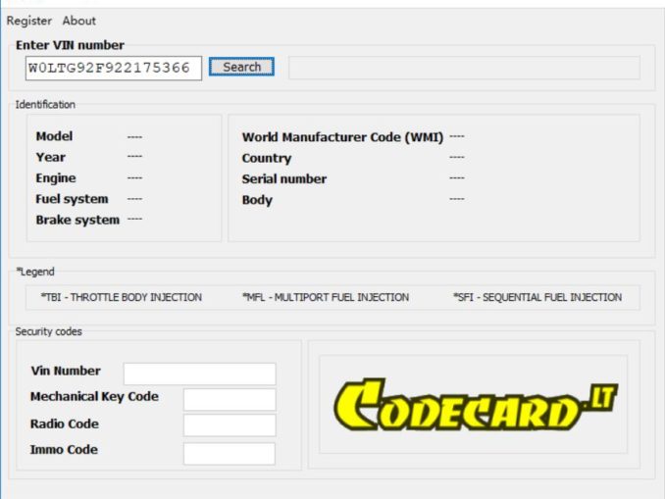
Task: Click the Engine label in Identification
Action: (55, 178)
